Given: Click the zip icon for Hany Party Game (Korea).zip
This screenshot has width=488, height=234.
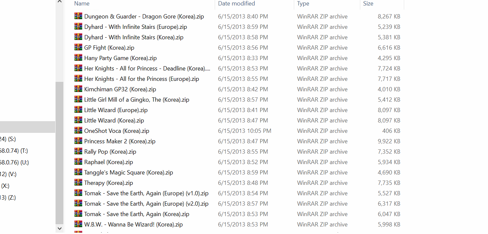Looking at the screenshot, I should coord(78,58).
